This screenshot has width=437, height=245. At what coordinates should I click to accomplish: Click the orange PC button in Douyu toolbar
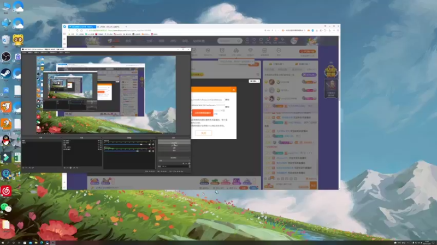coord(308,51)
